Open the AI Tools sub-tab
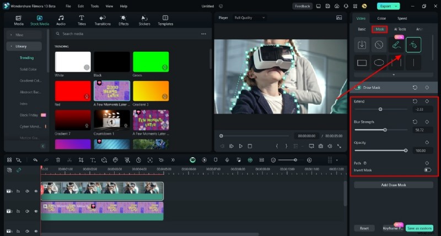The width and height of the screenshot is (441, 236). [400, 29]
